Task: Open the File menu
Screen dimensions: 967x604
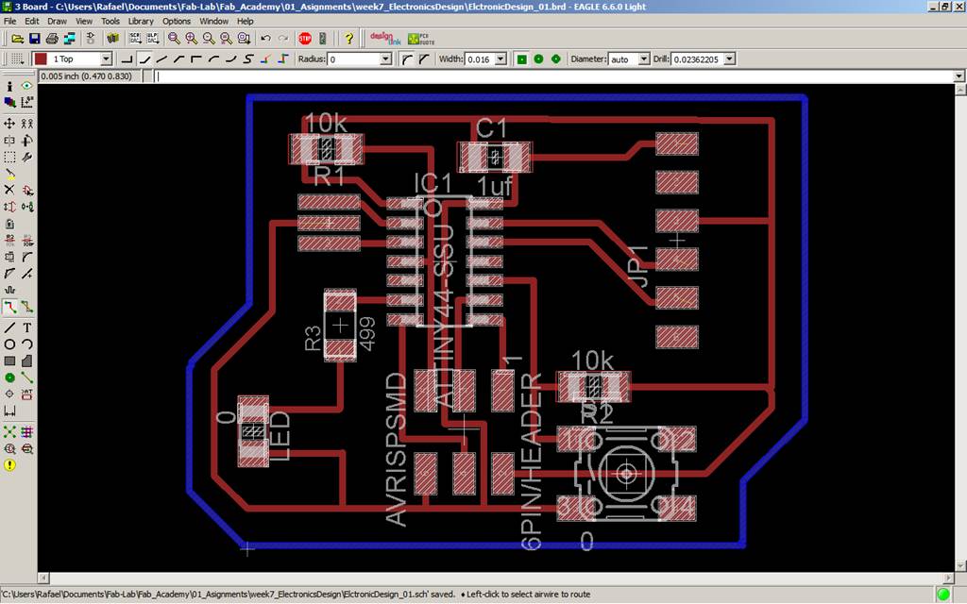Action: pyautogui.click(x=9, y=21)
